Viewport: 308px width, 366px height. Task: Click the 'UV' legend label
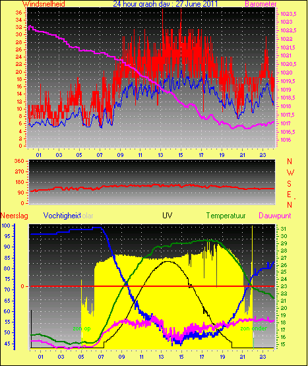168,215
